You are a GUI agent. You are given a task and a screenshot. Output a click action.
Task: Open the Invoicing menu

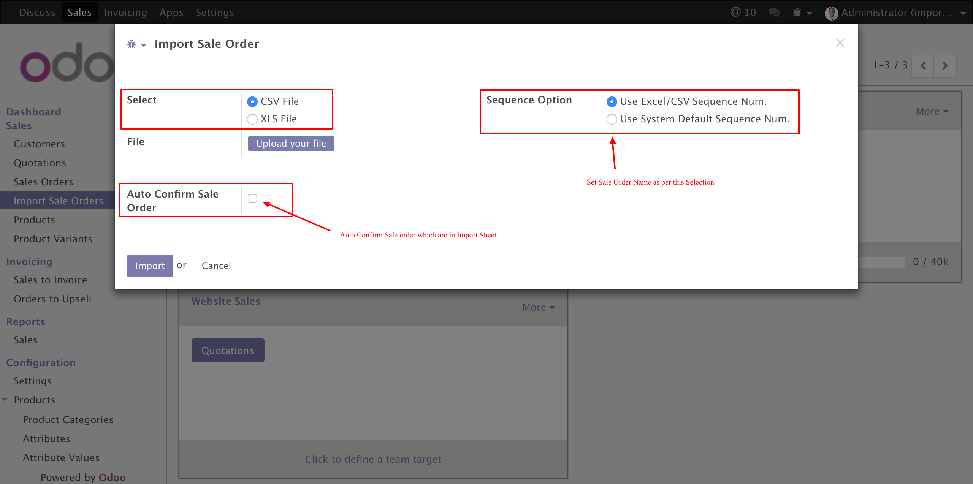pyautogui.click(x=125, y=13)
